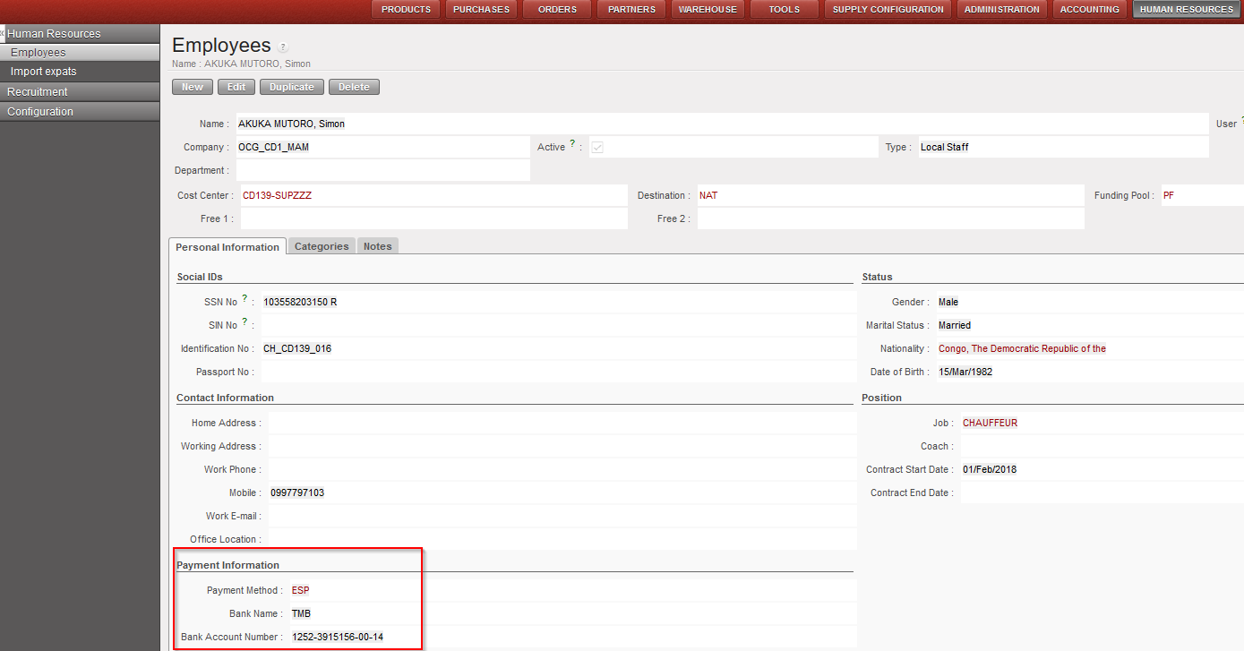Select Import expats in the sidebar
The height and width of the screenshot is (651, 1244).
44,72
